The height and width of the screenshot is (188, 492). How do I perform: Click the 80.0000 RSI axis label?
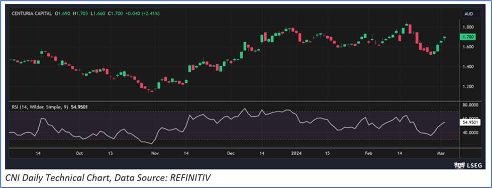tap(470, 105)
